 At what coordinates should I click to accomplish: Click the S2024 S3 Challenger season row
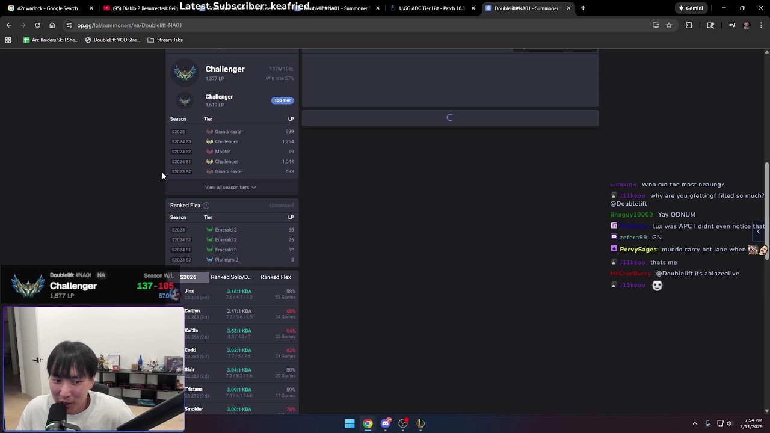click(232, 141)
